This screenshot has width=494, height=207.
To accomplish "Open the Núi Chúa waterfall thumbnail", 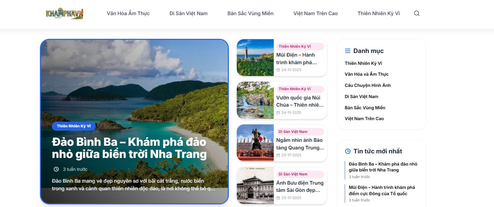I will click(255, 100).
